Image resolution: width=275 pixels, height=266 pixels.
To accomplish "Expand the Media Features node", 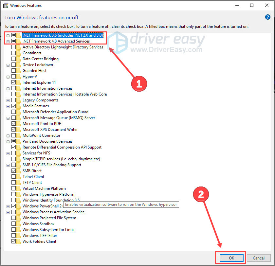I will click(x=8, y=107).
